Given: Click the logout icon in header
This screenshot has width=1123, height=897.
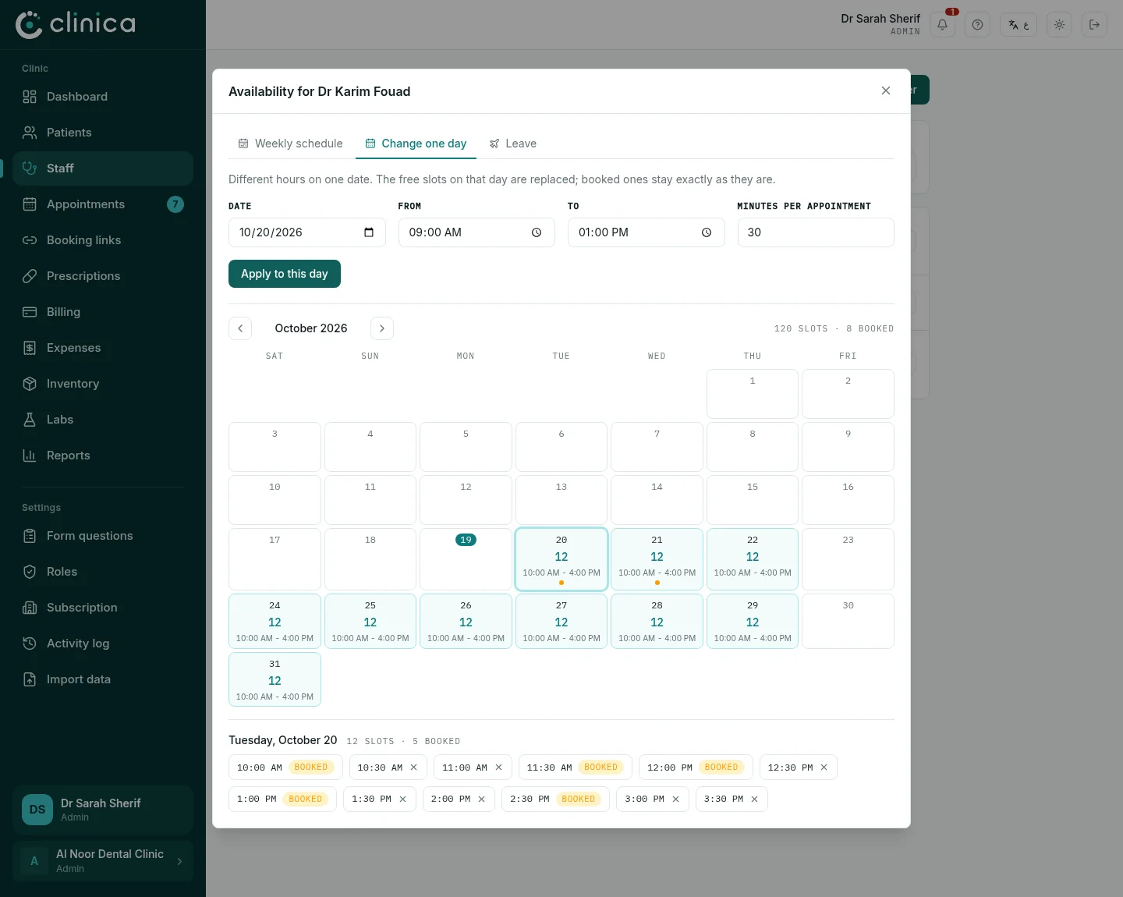Looking at the screenshot, I should click(1094, 25).
